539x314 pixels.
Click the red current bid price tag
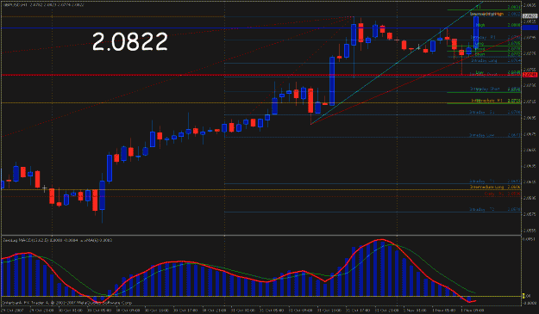point(530,75)
